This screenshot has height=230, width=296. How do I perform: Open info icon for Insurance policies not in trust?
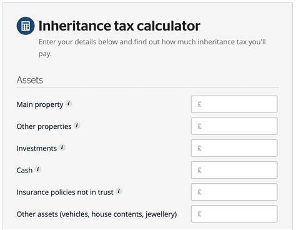pyautogui.click(x=119, y=191)
